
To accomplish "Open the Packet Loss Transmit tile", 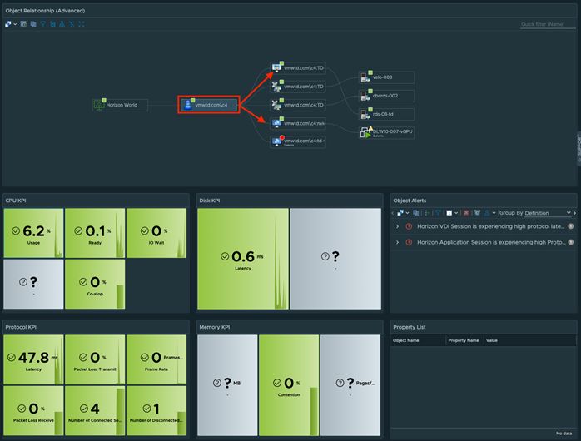I will pos(95,359).
